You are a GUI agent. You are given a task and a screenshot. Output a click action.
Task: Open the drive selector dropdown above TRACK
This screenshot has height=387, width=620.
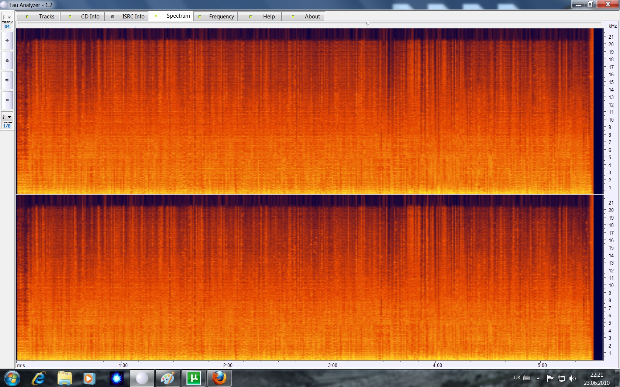[x=7, y=17]
